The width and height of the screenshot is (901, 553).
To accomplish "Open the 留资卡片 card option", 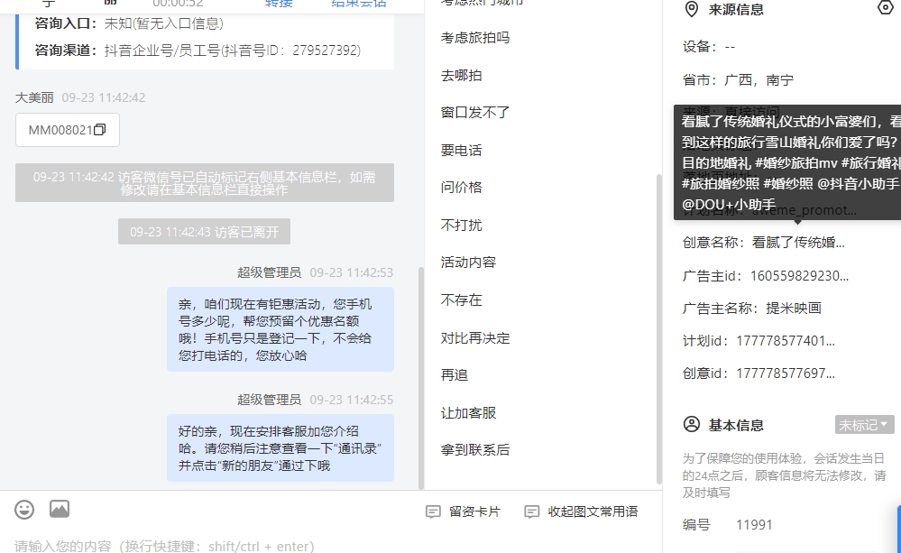I will pos(464,512).
